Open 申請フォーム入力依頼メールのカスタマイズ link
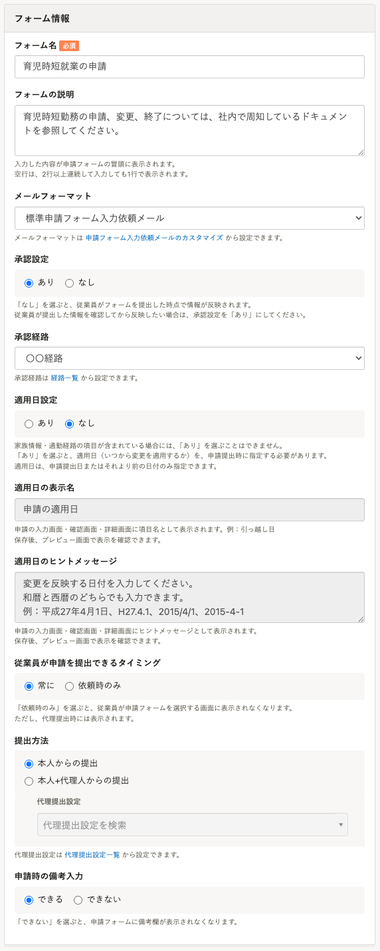This screenshot has width=380, height=951. tap(154, 238)
